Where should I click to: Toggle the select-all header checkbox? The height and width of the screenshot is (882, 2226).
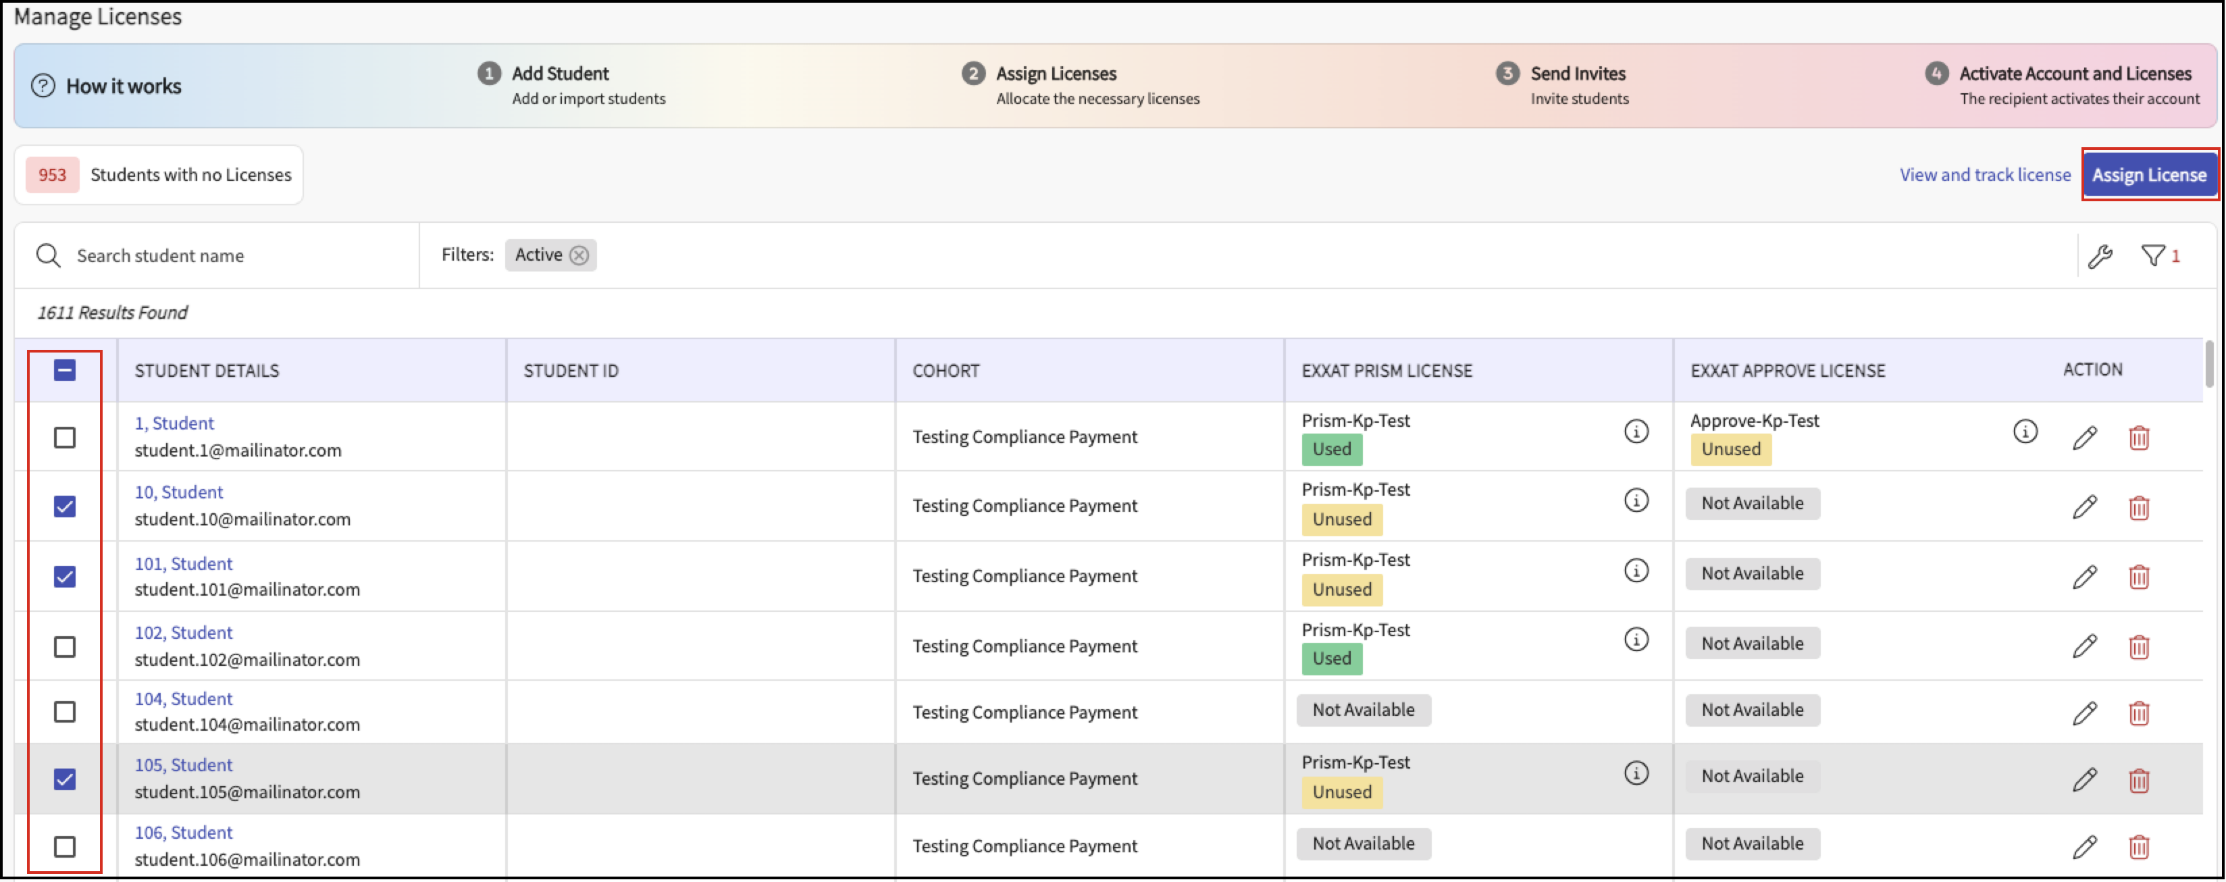coord(65,371)
